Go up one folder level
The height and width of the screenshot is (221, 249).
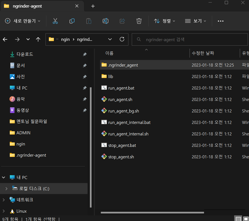click(38, 39)
